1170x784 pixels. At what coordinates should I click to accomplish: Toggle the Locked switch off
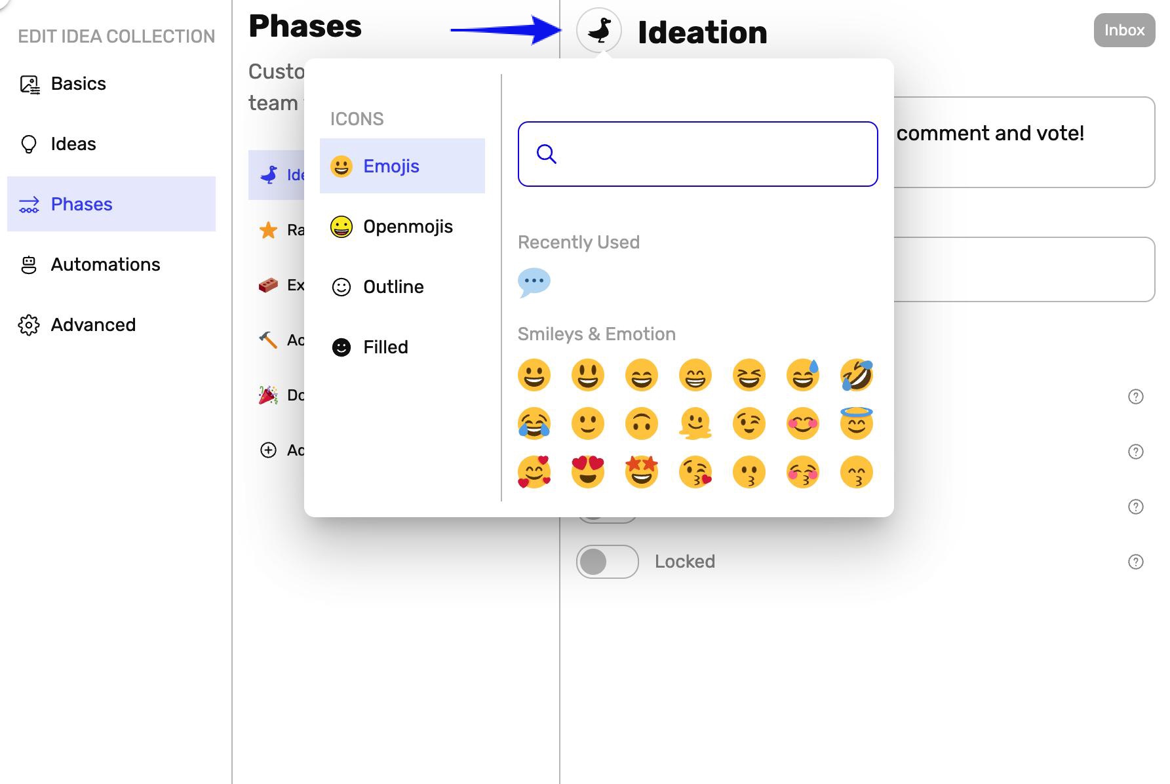tap(608, 561)
